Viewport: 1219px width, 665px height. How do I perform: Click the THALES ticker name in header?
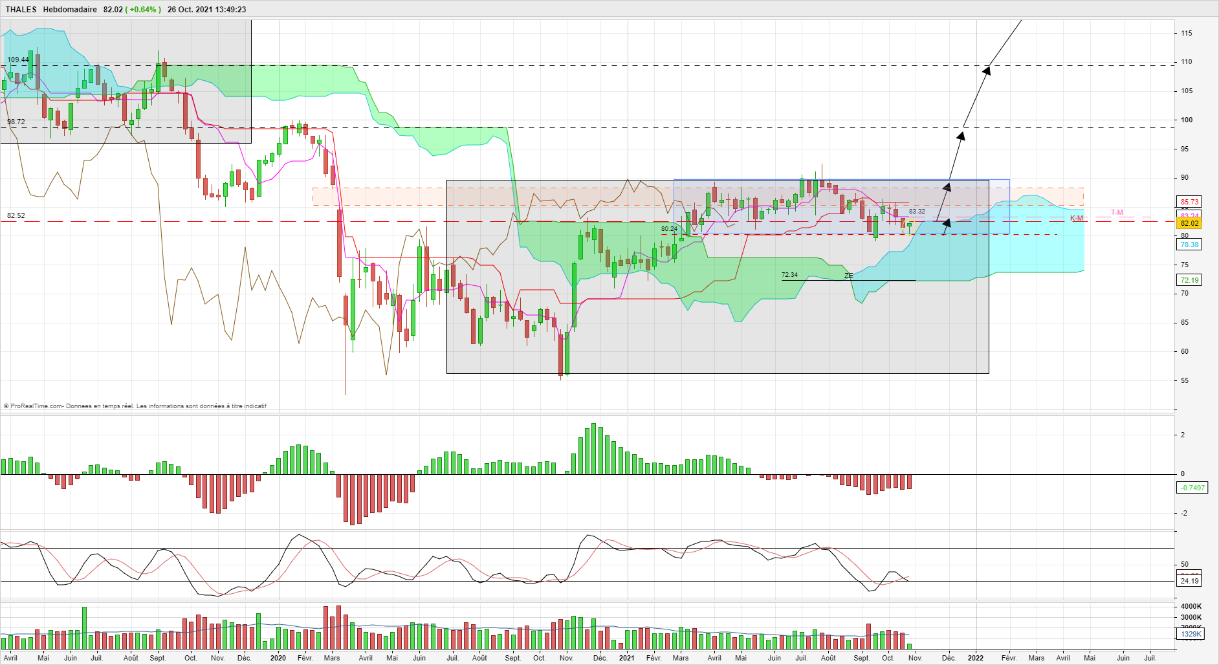21,10
